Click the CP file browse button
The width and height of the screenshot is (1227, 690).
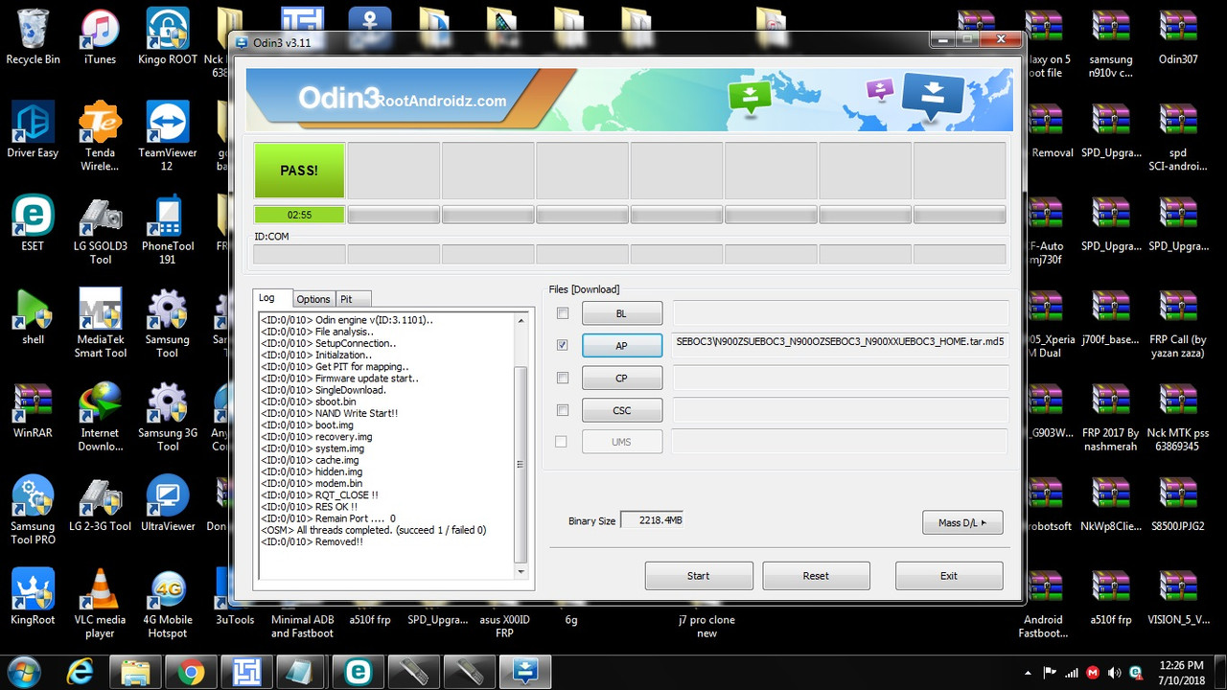tap(622, 379)
